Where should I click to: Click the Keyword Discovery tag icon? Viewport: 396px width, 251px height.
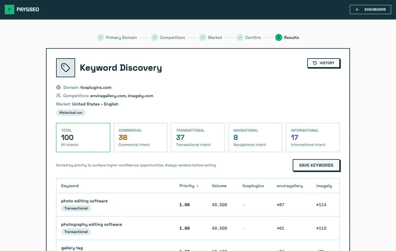point(66,68)
